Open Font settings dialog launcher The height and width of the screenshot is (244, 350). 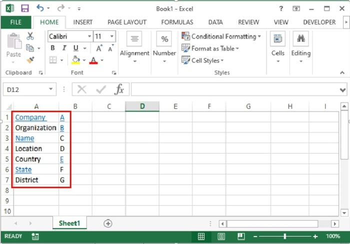click(114, 72)
